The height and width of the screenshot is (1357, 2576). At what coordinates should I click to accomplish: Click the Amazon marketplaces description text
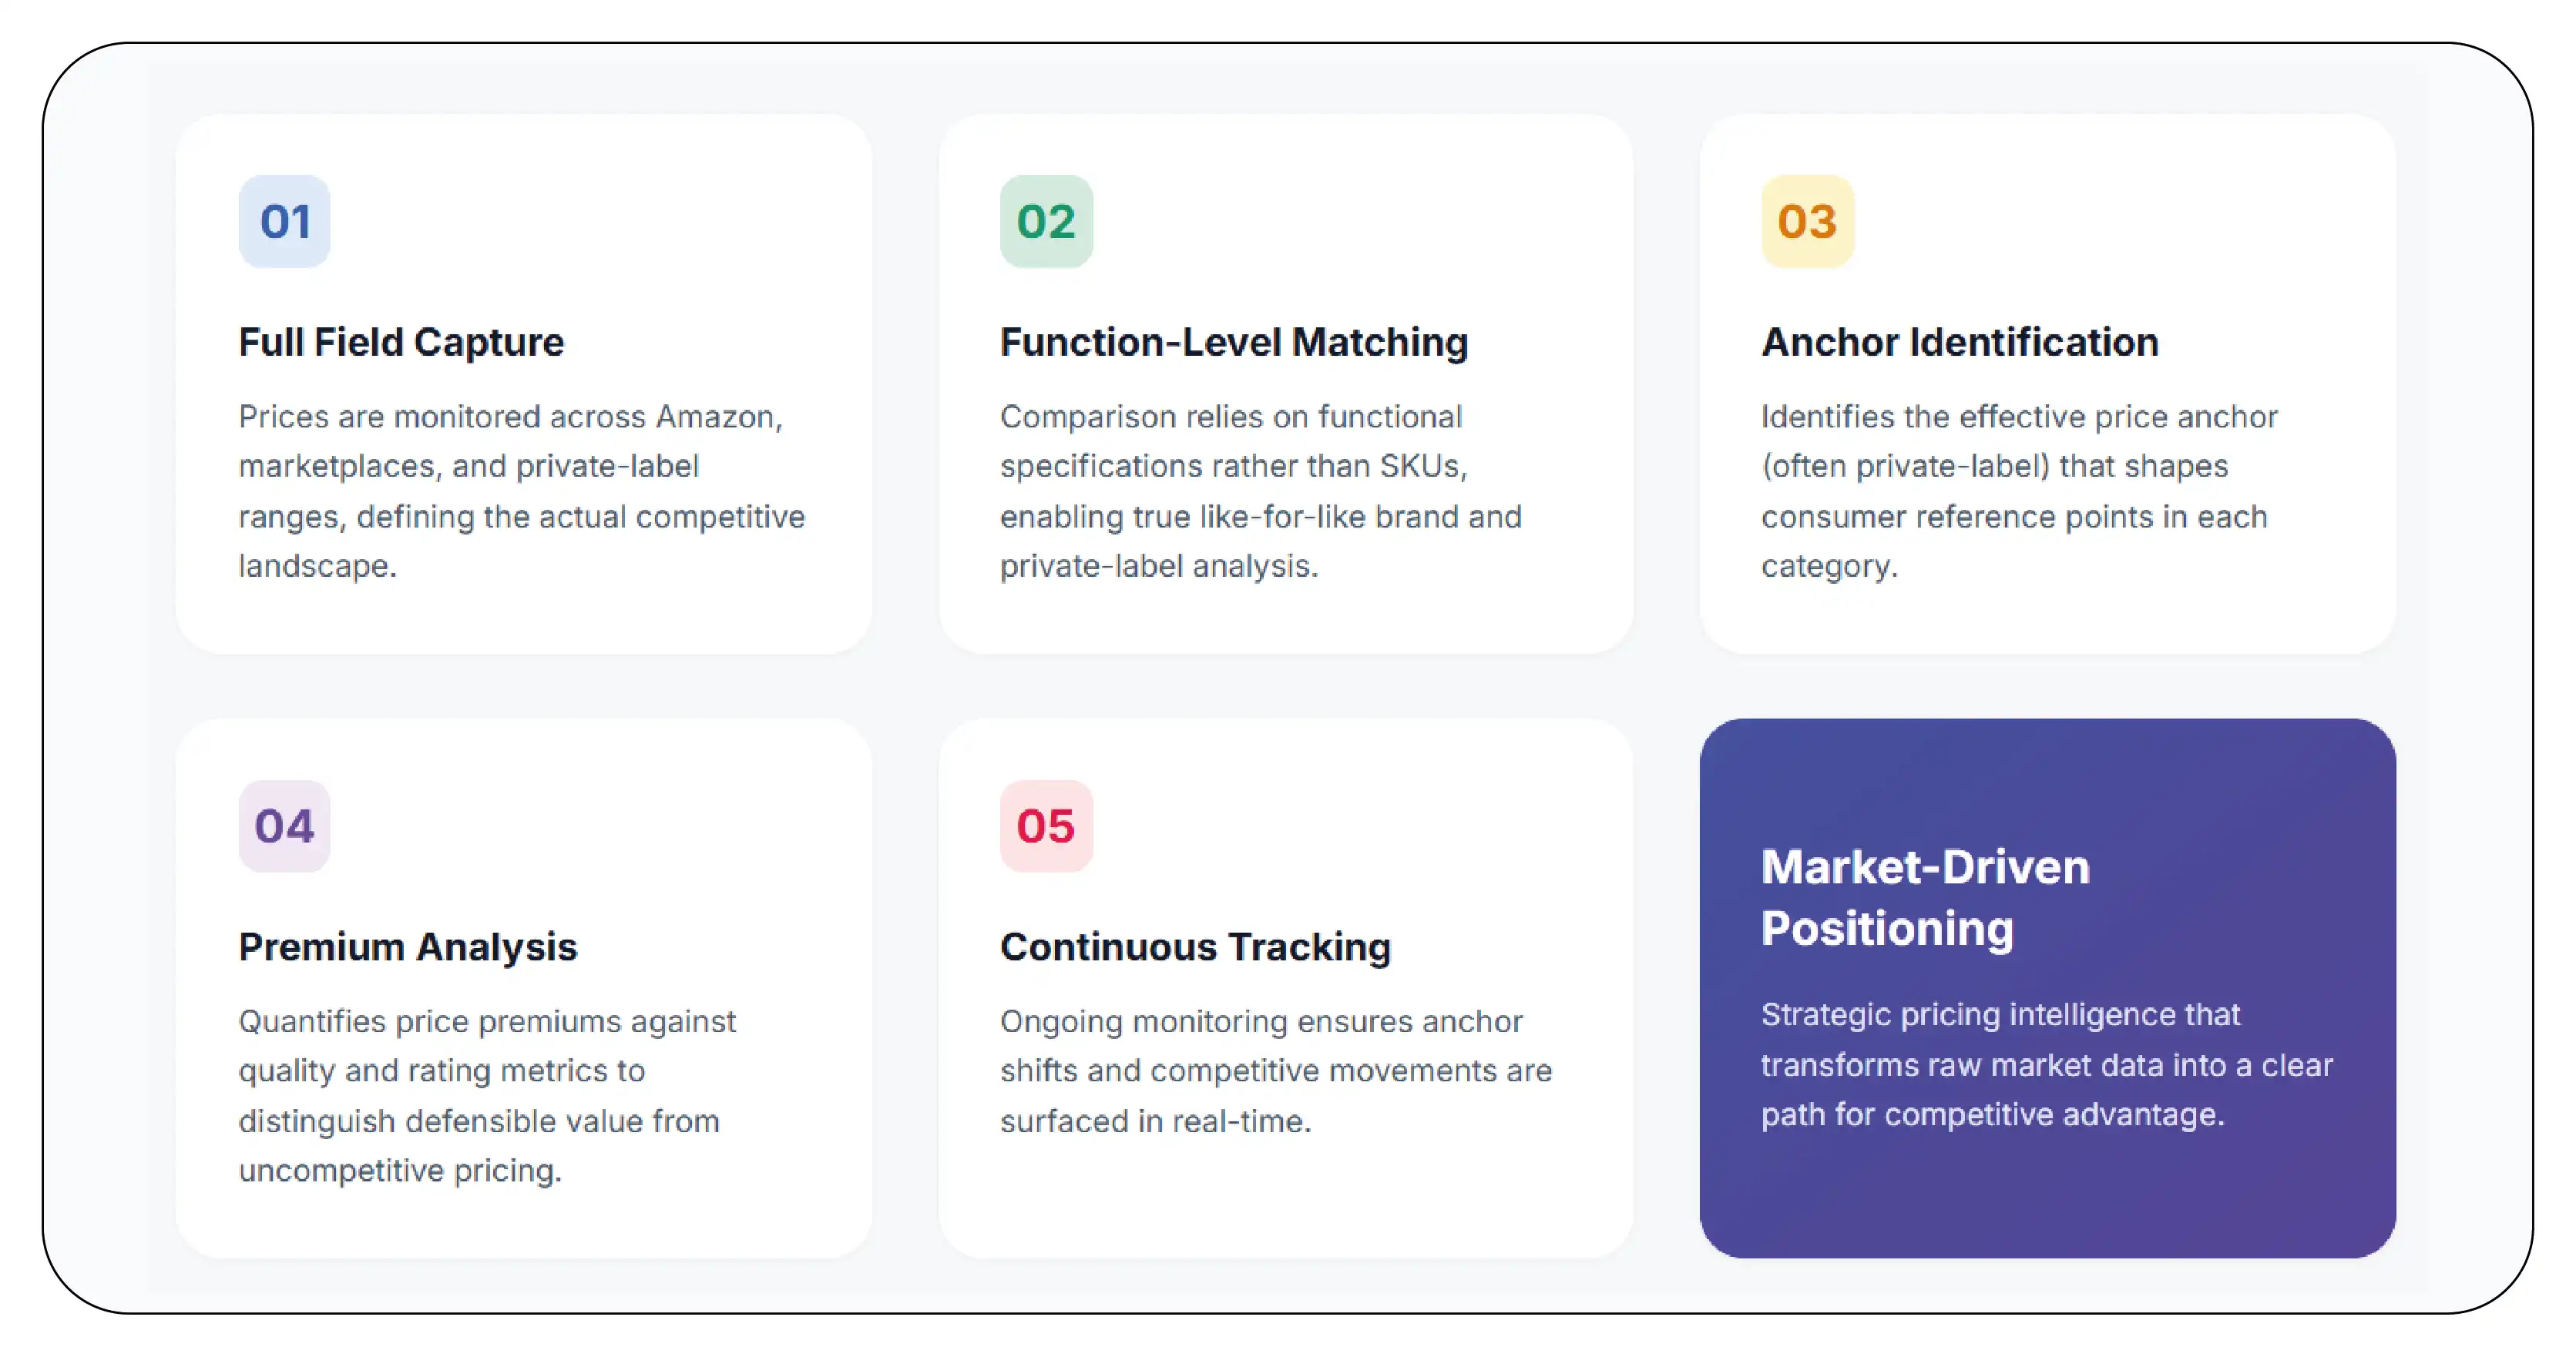coord(521,491)
